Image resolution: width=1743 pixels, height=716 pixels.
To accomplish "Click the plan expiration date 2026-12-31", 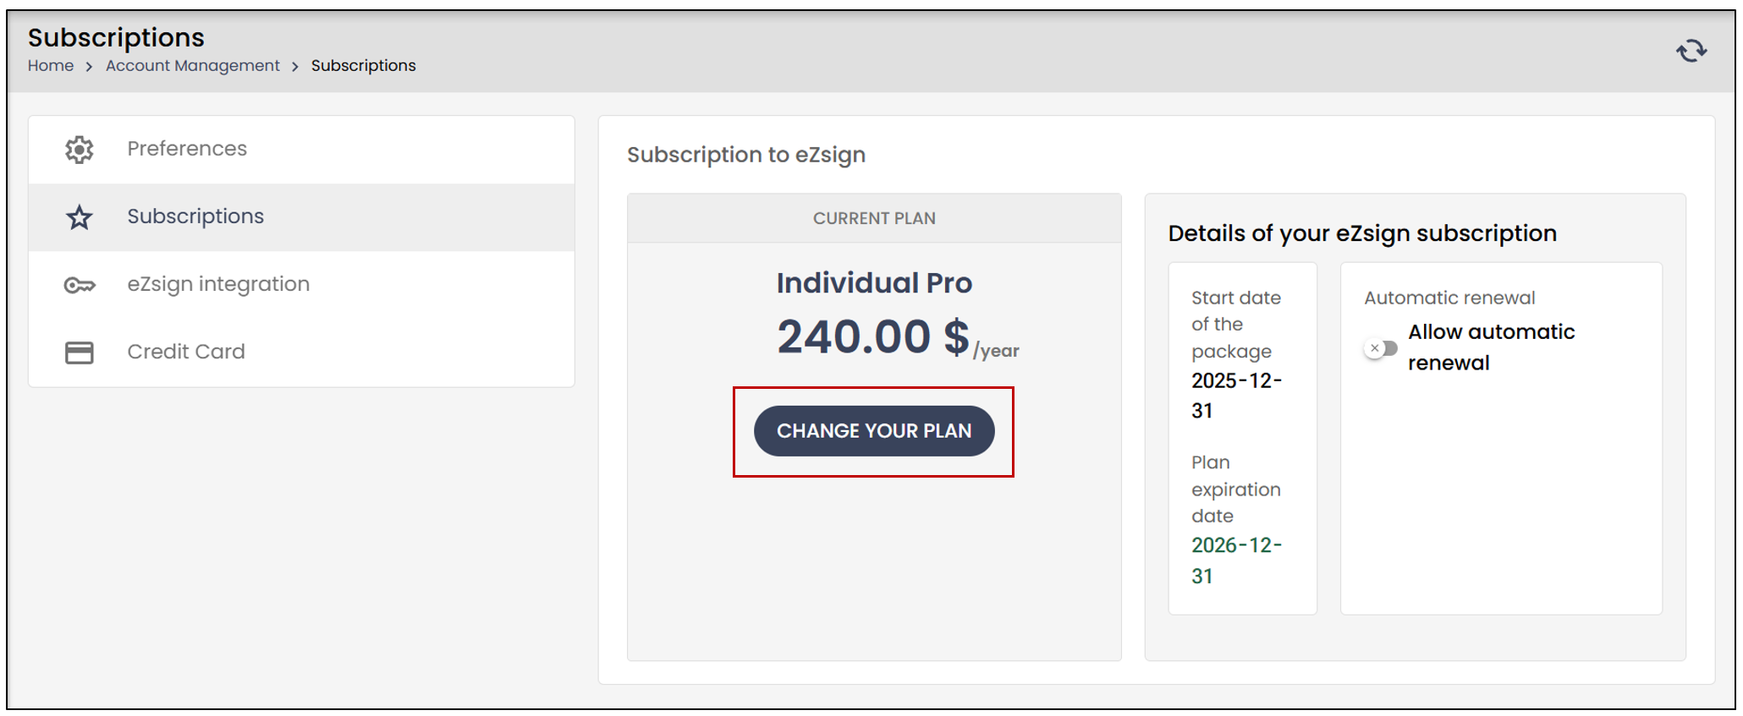I will 1236,560.
